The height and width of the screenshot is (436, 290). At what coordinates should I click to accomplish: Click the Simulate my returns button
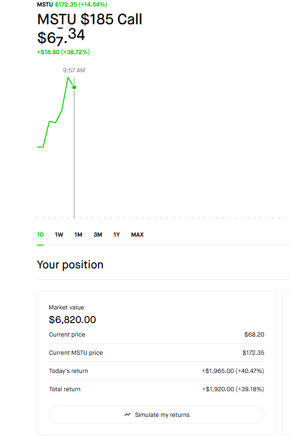(x=156, y=415)
